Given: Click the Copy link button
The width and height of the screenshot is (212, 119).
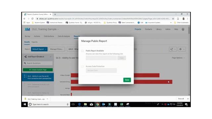Looking at the screenshot, I should [x=122, y=58].
